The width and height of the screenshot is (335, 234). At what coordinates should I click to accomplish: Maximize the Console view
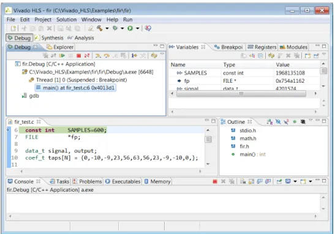(x=324, y=181)
